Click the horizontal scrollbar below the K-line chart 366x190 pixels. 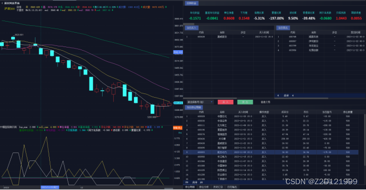click(x=169, y=188)
